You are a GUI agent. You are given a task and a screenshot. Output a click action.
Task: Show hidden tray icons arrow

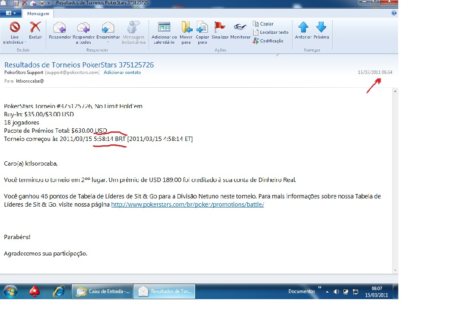(x=327, y=292)
